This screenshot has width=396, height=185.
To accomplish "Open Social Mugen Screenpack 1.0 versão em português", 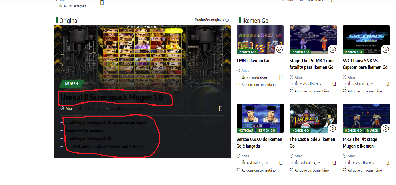I will coord(106,122).
